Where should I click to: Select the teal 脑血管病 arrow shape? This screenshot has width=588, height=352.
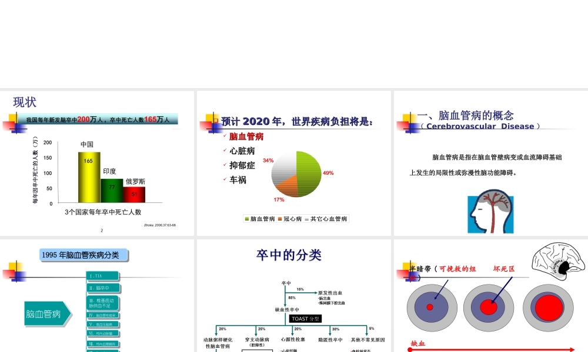click(44, 313)
